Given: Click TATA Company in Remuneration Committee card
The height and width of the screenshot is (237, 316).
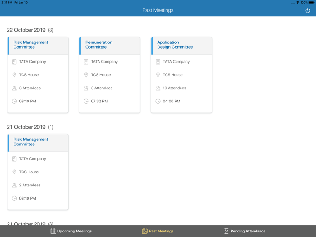Looking at the screenshot, I should coord(104,62).
